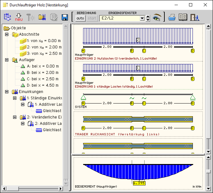Viewport: 213px width, 193px height.
Task: Click the Ergebnisfenster stepper arrows
Action: click(148, 18)
